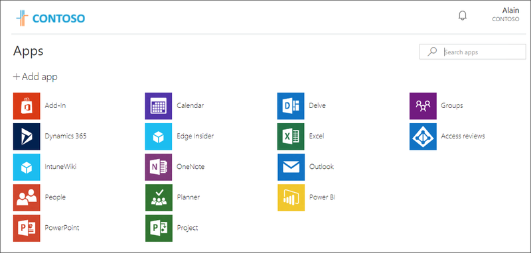Launch the Delve app icon
The height and width of the screenshot is (253, 531).
click(x=291, y=106)
